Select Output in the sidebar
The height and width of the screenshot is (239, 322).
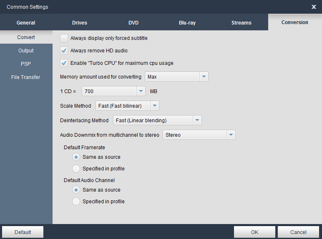26,51
